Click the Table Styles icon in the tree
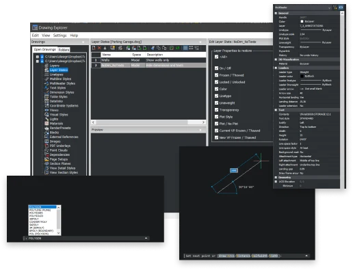The height and width of the screenshot is (270, 353). point(47,96)
